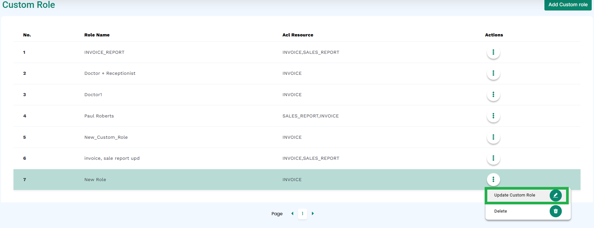Click role name New Role
This screenshot has height=228, width=594.
coord(95,179)
